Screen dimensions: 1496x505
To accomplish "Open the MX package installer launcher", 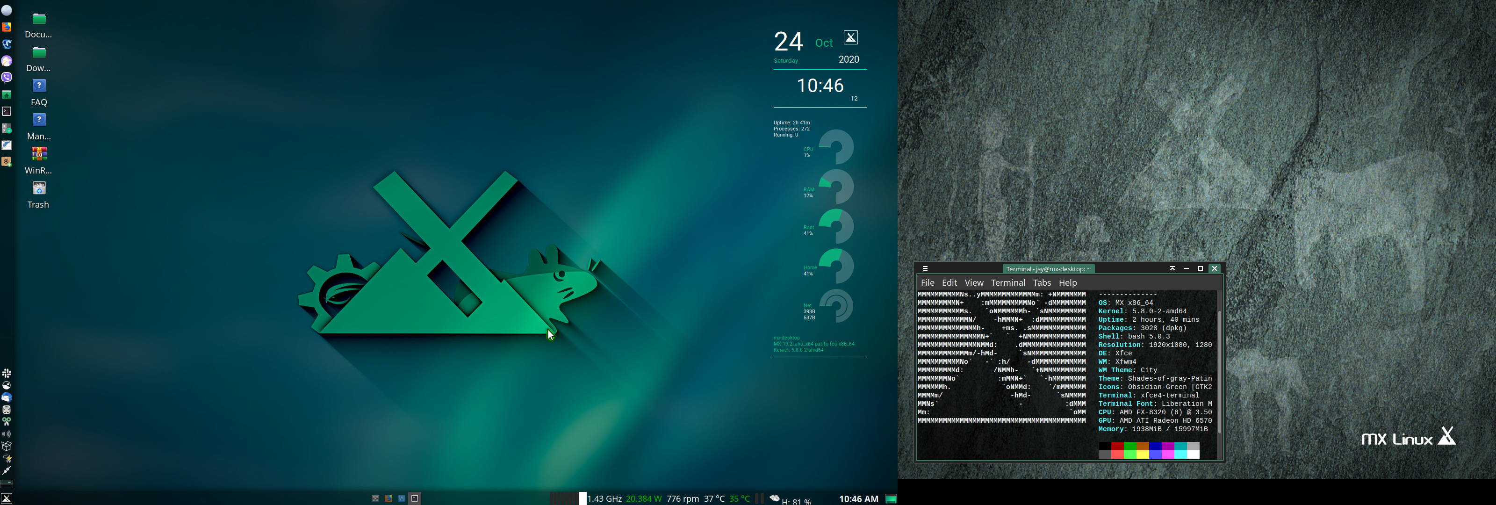I will pos(7,162).
